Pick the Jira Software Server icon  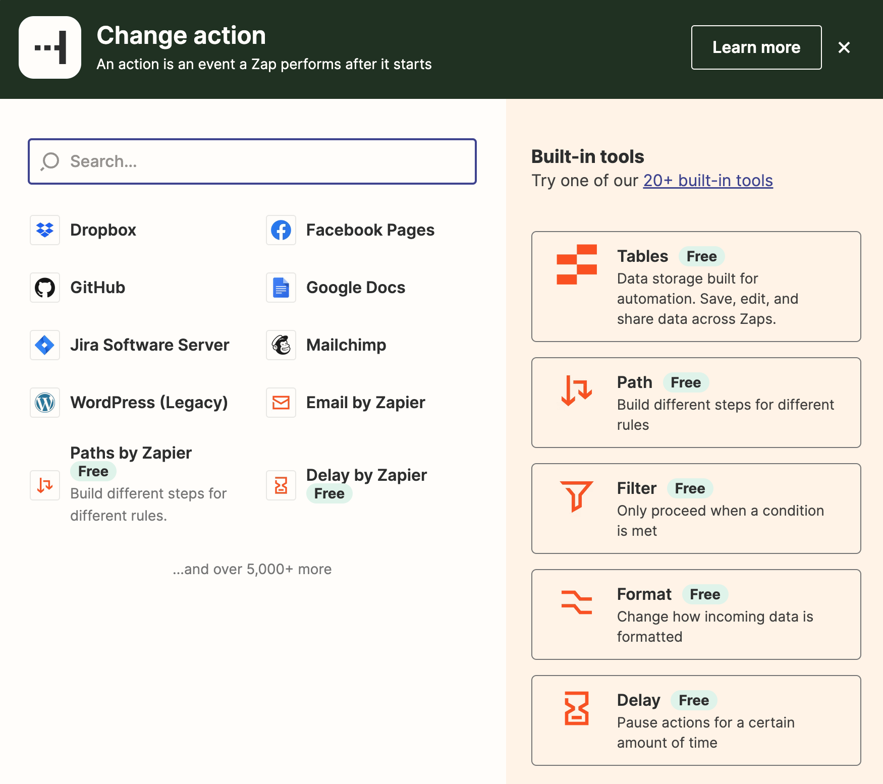click(x=45, y=345)
